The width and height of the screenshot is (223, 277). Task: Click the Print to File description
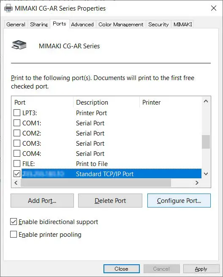(92, 164)
